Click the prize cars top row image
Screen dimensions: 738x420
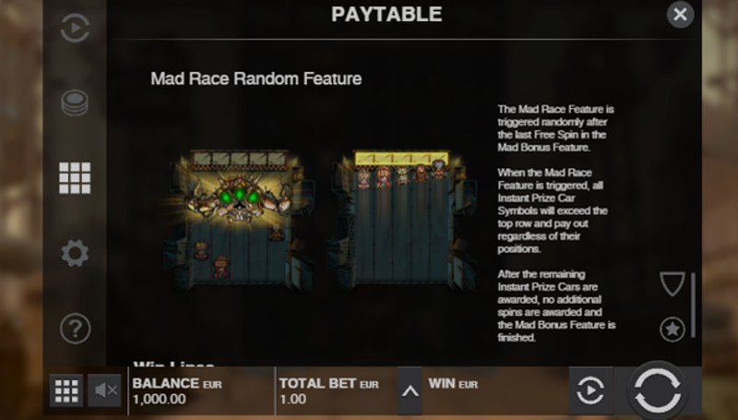[401, 221]
